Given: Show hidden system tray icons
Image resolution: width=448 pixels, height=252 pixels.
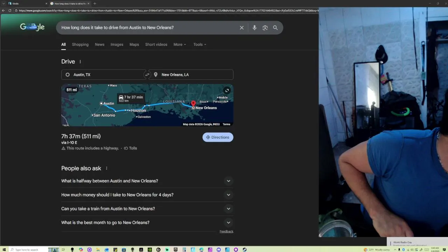Looking at the screenshot, I should 395,250.
